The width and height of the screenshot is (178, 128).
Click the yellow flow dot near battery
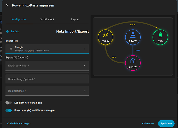(157, 27)
